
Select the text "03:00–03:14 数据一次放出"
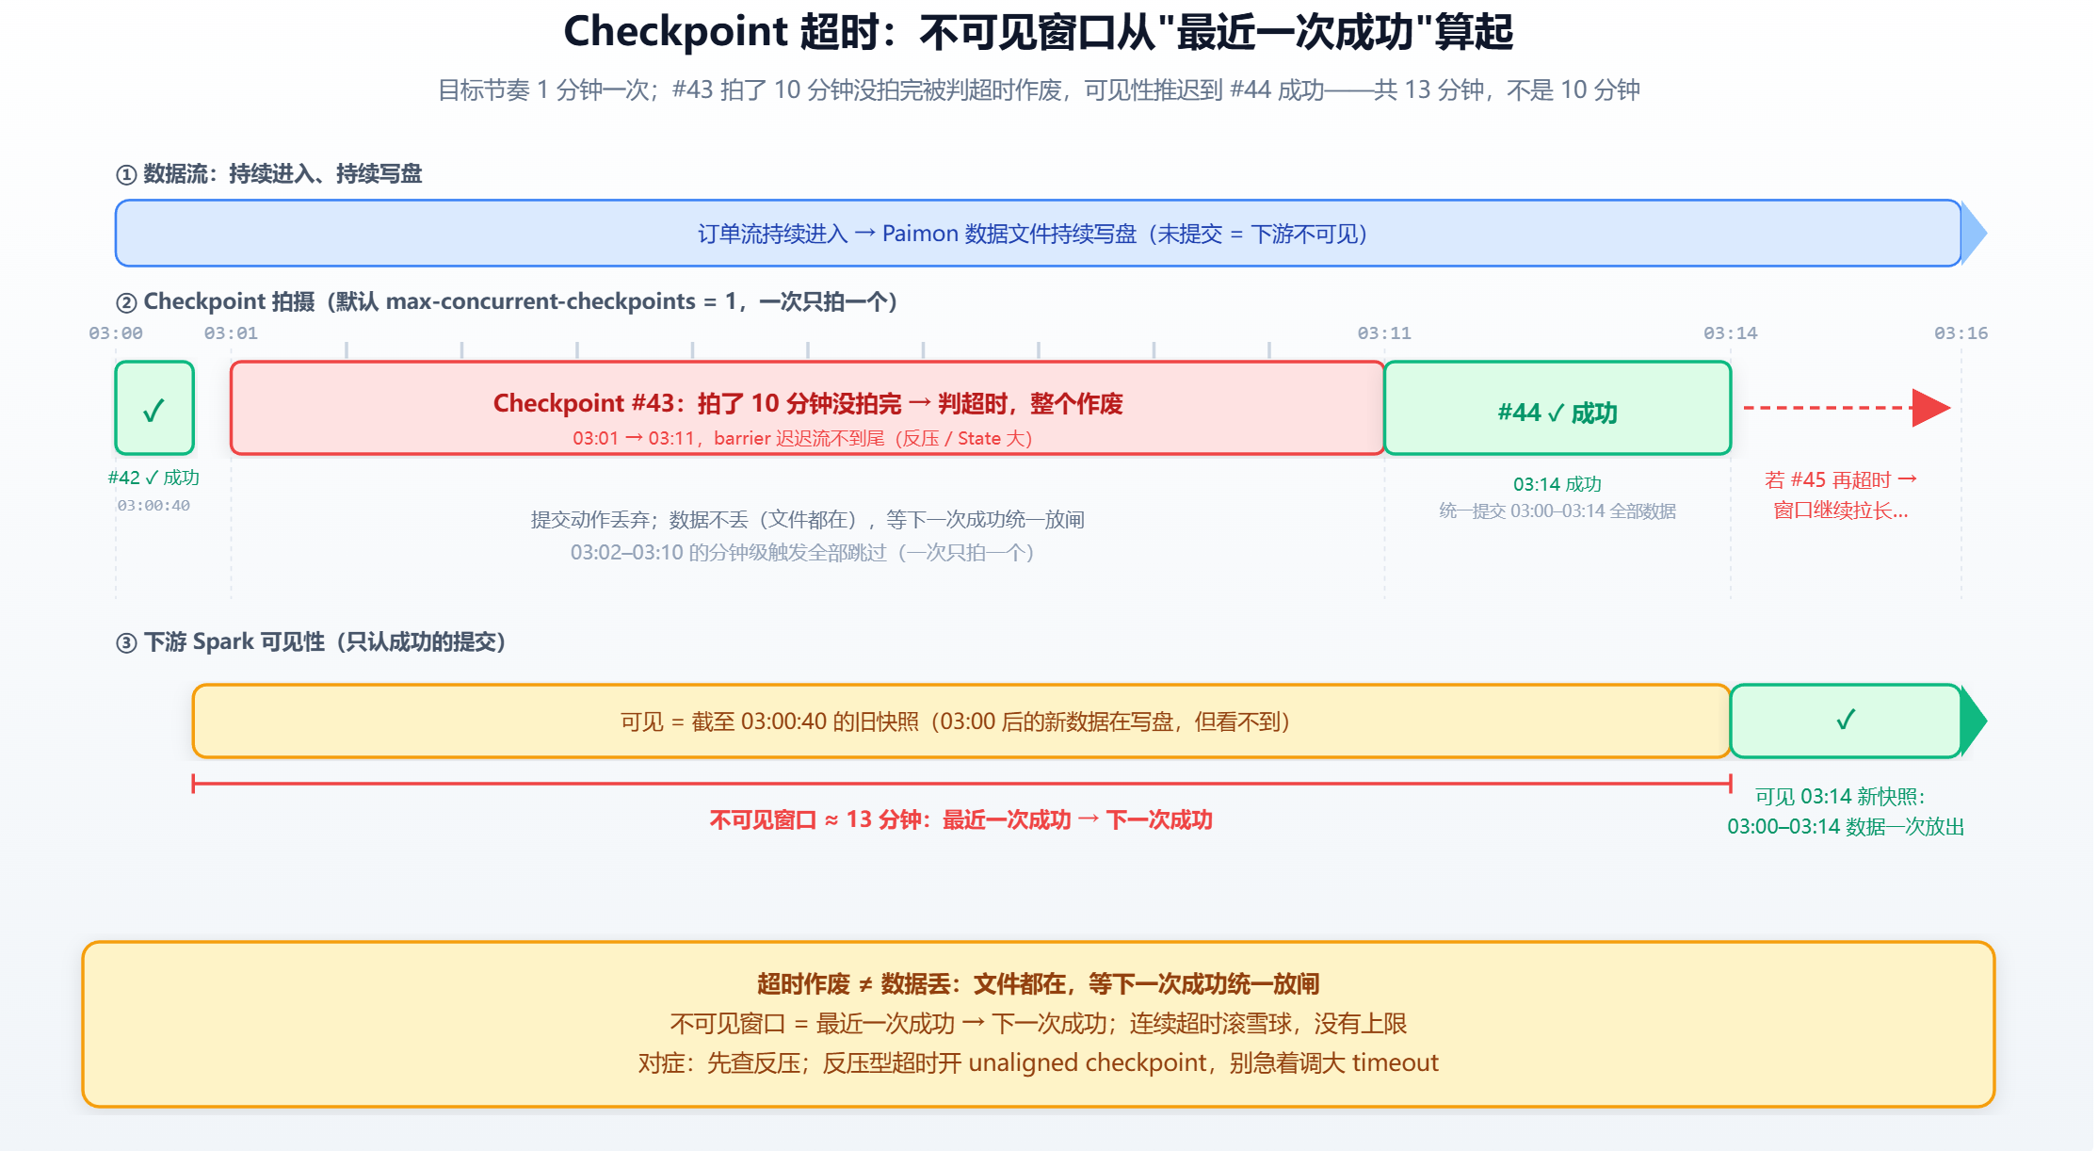click(x=1846, y=827)
